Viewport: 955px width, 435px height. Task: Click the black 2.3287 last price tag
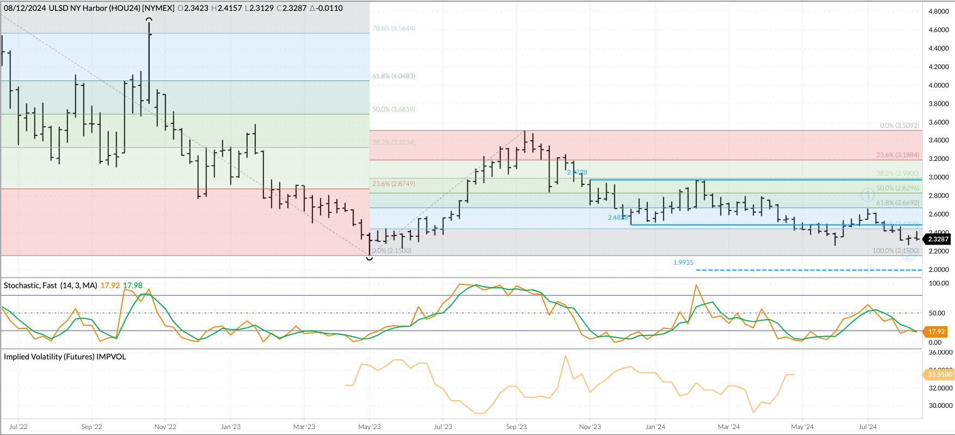coord(938,239)
